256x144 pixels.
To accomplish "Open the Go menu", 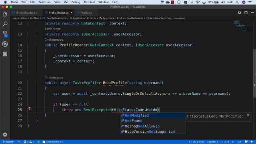I will 66,2.
